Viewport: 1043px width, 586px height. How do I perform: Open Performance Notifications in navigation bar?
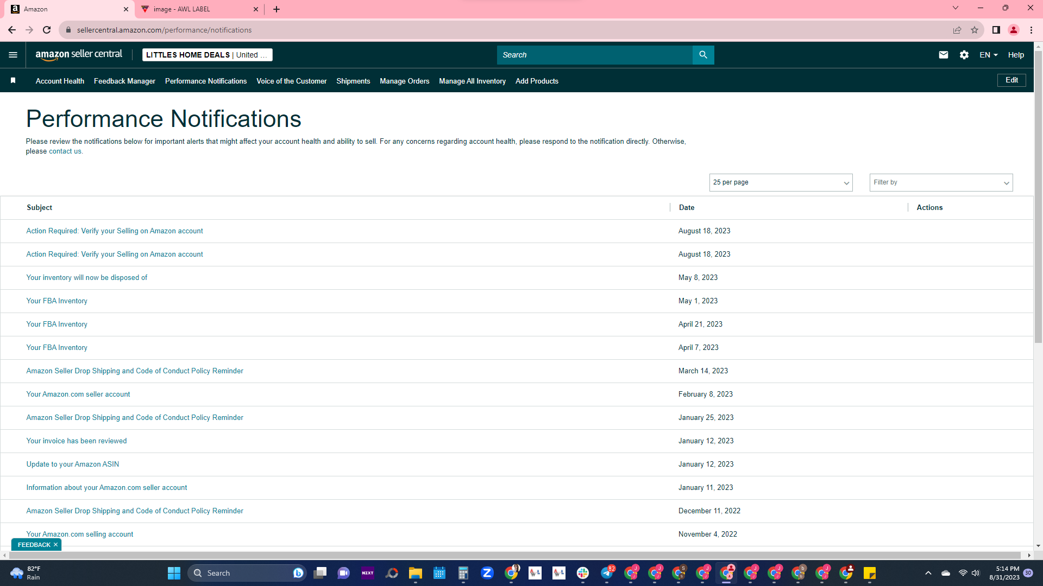(206, 81)
